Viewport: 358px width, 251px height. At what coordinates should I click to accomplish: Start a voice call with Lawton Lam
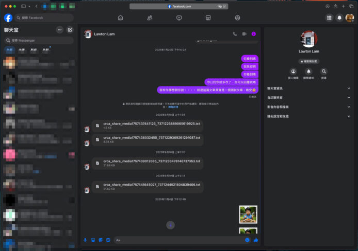click(235, 34)
